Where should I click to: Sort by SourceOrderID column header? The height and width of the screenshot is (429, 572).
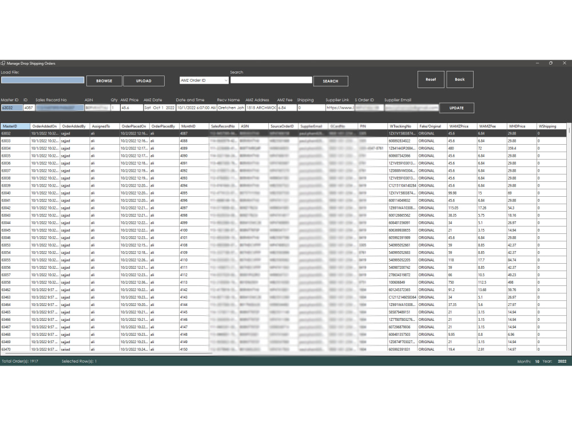coord(284,126)
